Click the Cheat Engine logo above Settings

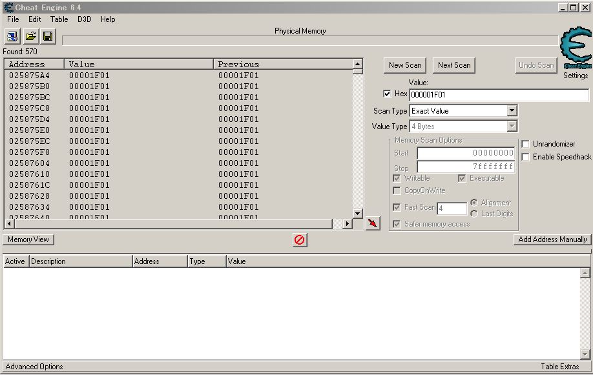575,49
